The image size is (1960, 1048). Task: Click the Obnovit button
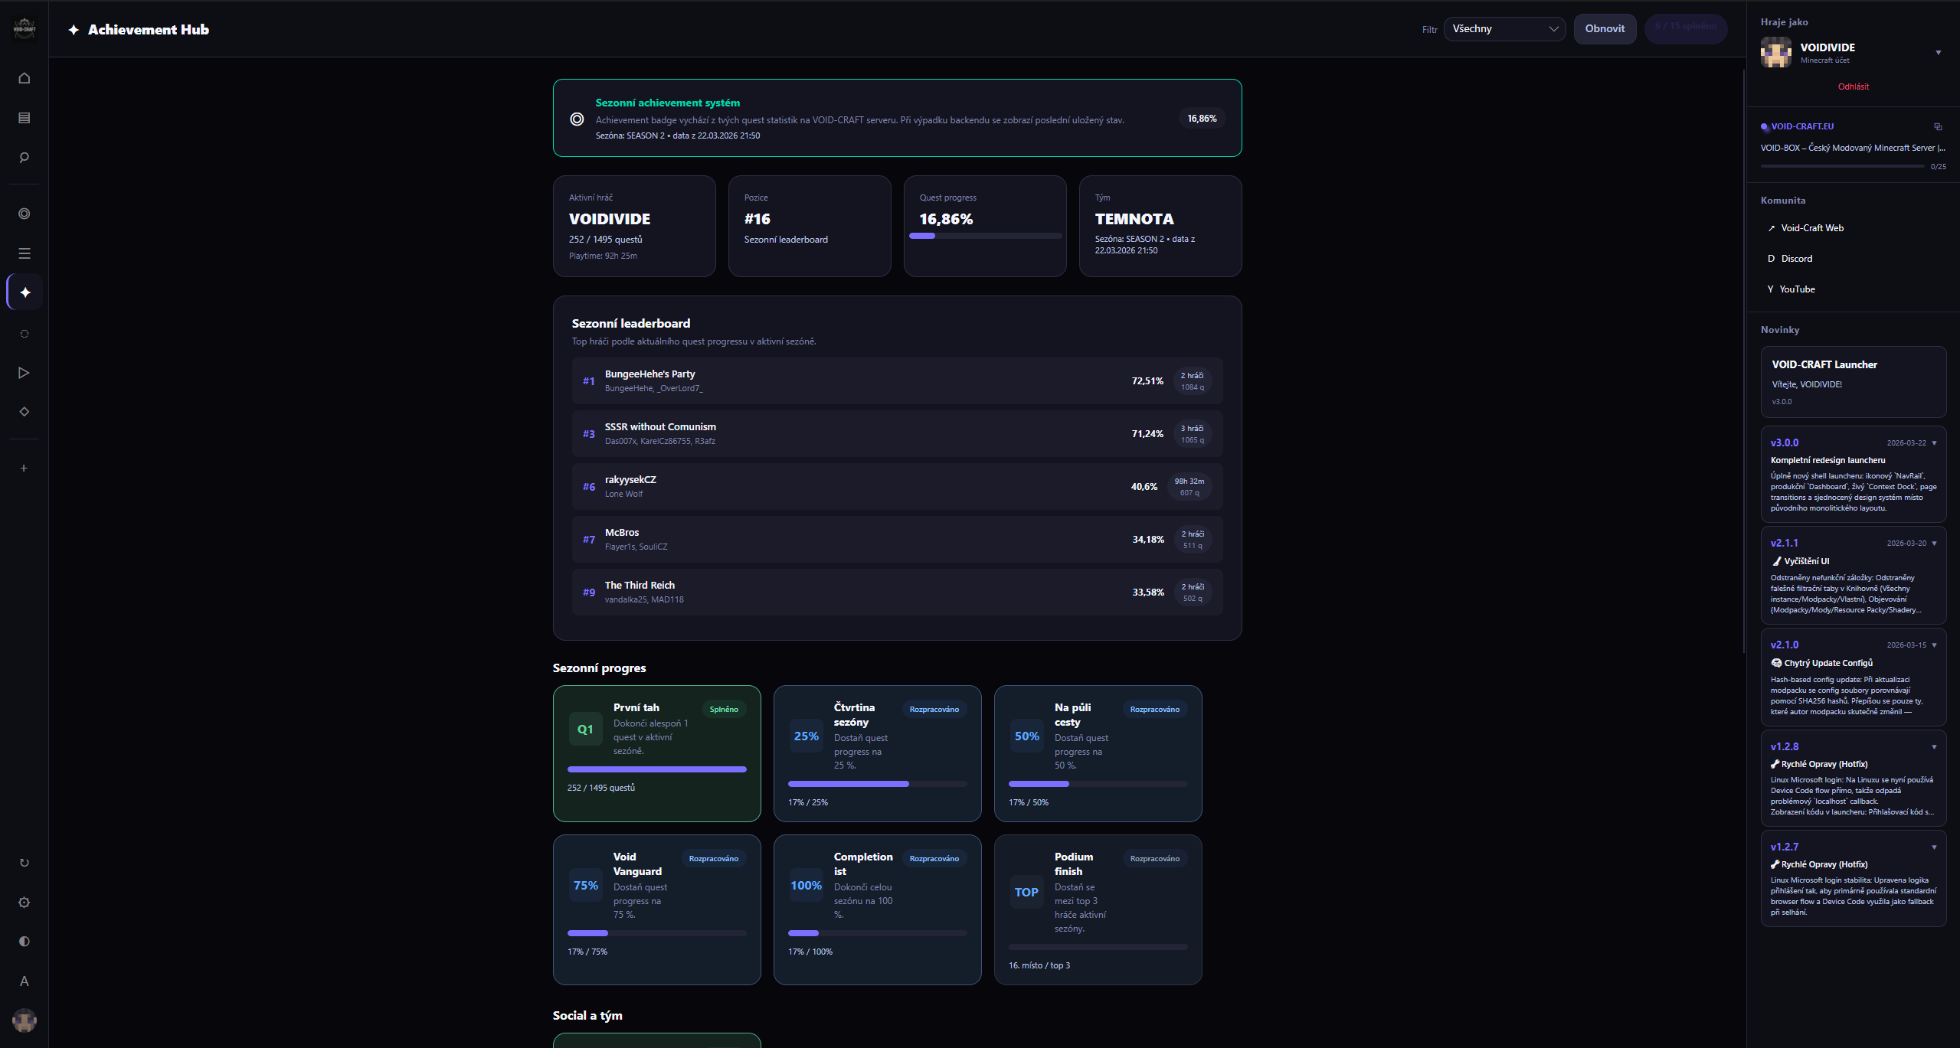coord(1605,28)
